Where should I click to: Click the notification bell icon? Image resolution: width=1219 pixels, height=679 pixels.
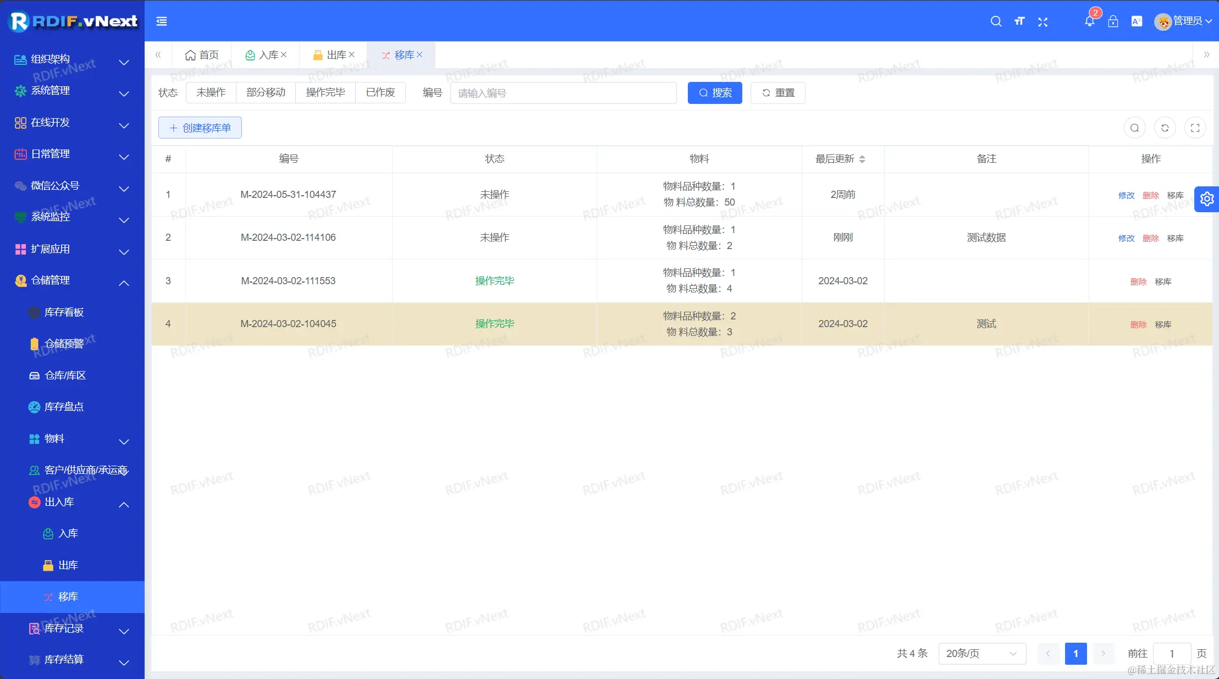pos(1089,21)
